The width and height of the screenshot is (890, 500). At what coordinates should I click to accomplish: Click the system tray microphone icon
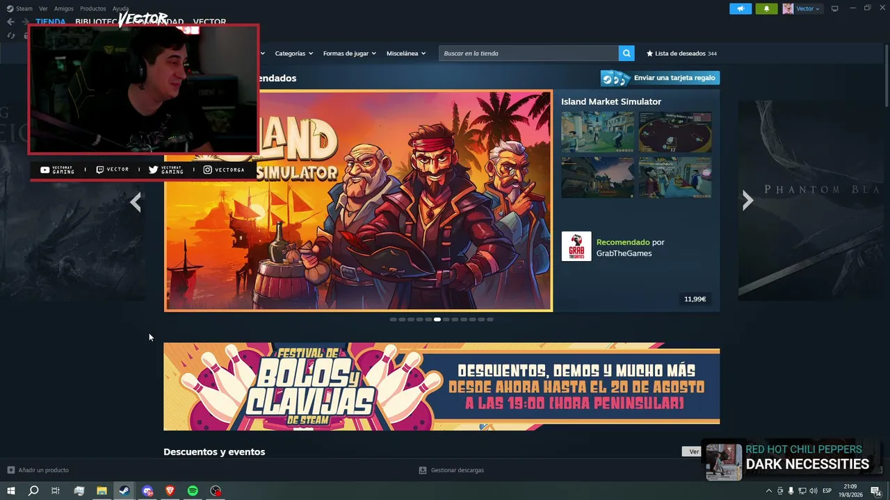[791, 491]
